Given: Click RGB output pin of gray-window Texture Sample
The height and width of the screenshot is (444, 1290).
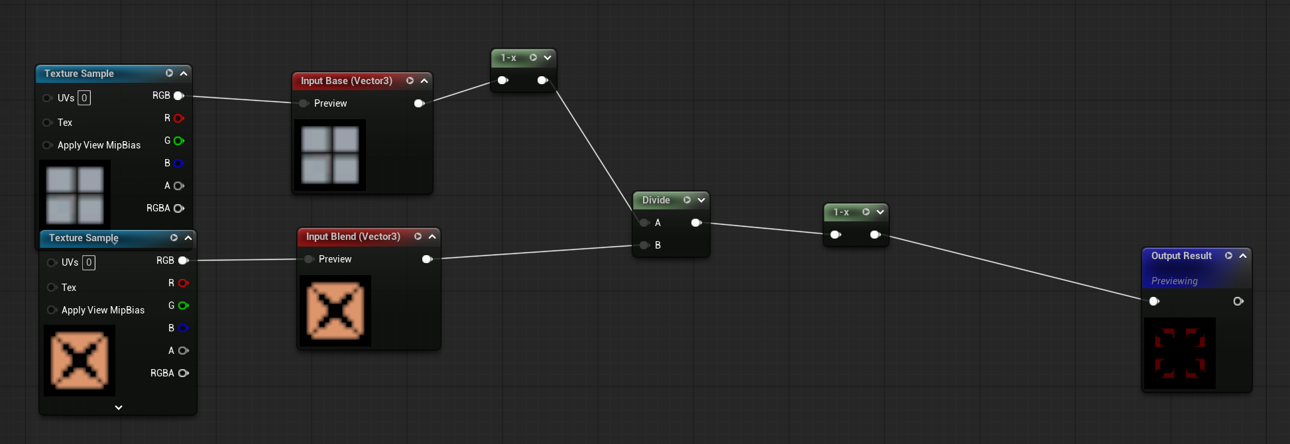Looking at the screenshot, I should (x=178, y=96).
